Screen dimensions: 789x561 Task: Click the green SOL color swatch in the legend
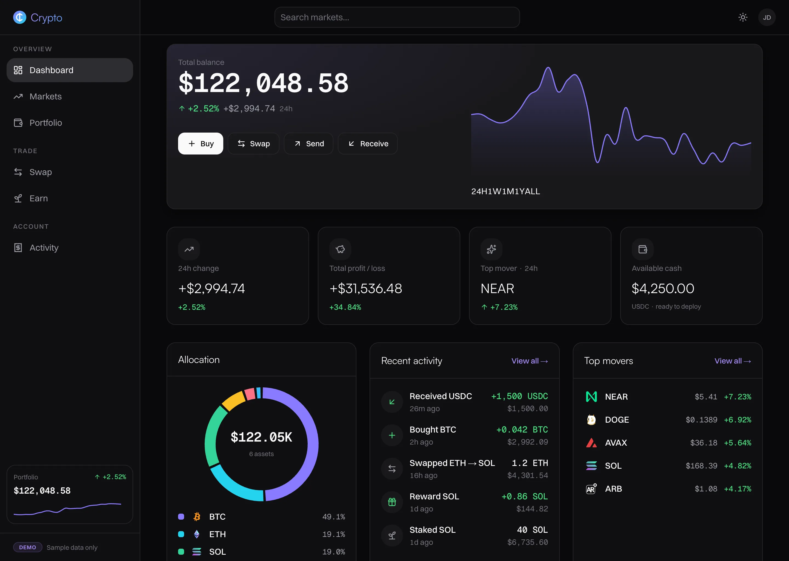[181, 552]
